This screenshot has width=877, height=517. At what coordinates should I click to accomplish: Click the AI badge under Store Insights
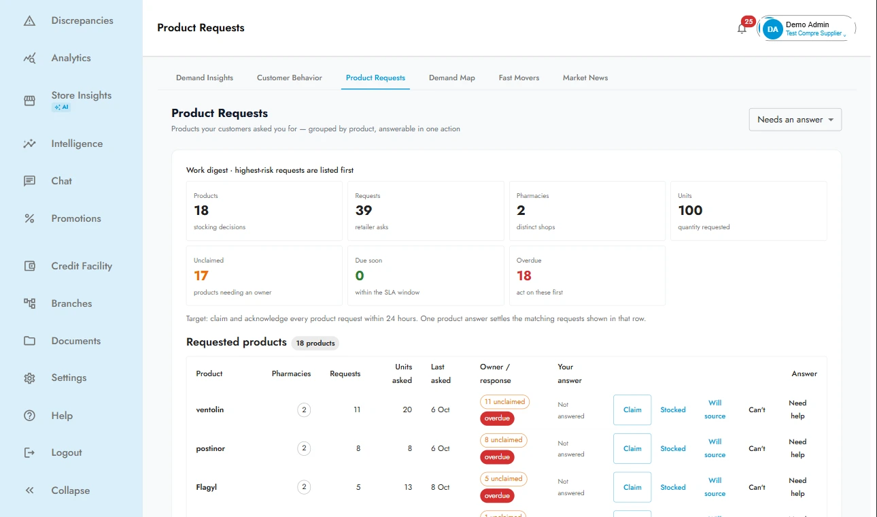point(61,107)
